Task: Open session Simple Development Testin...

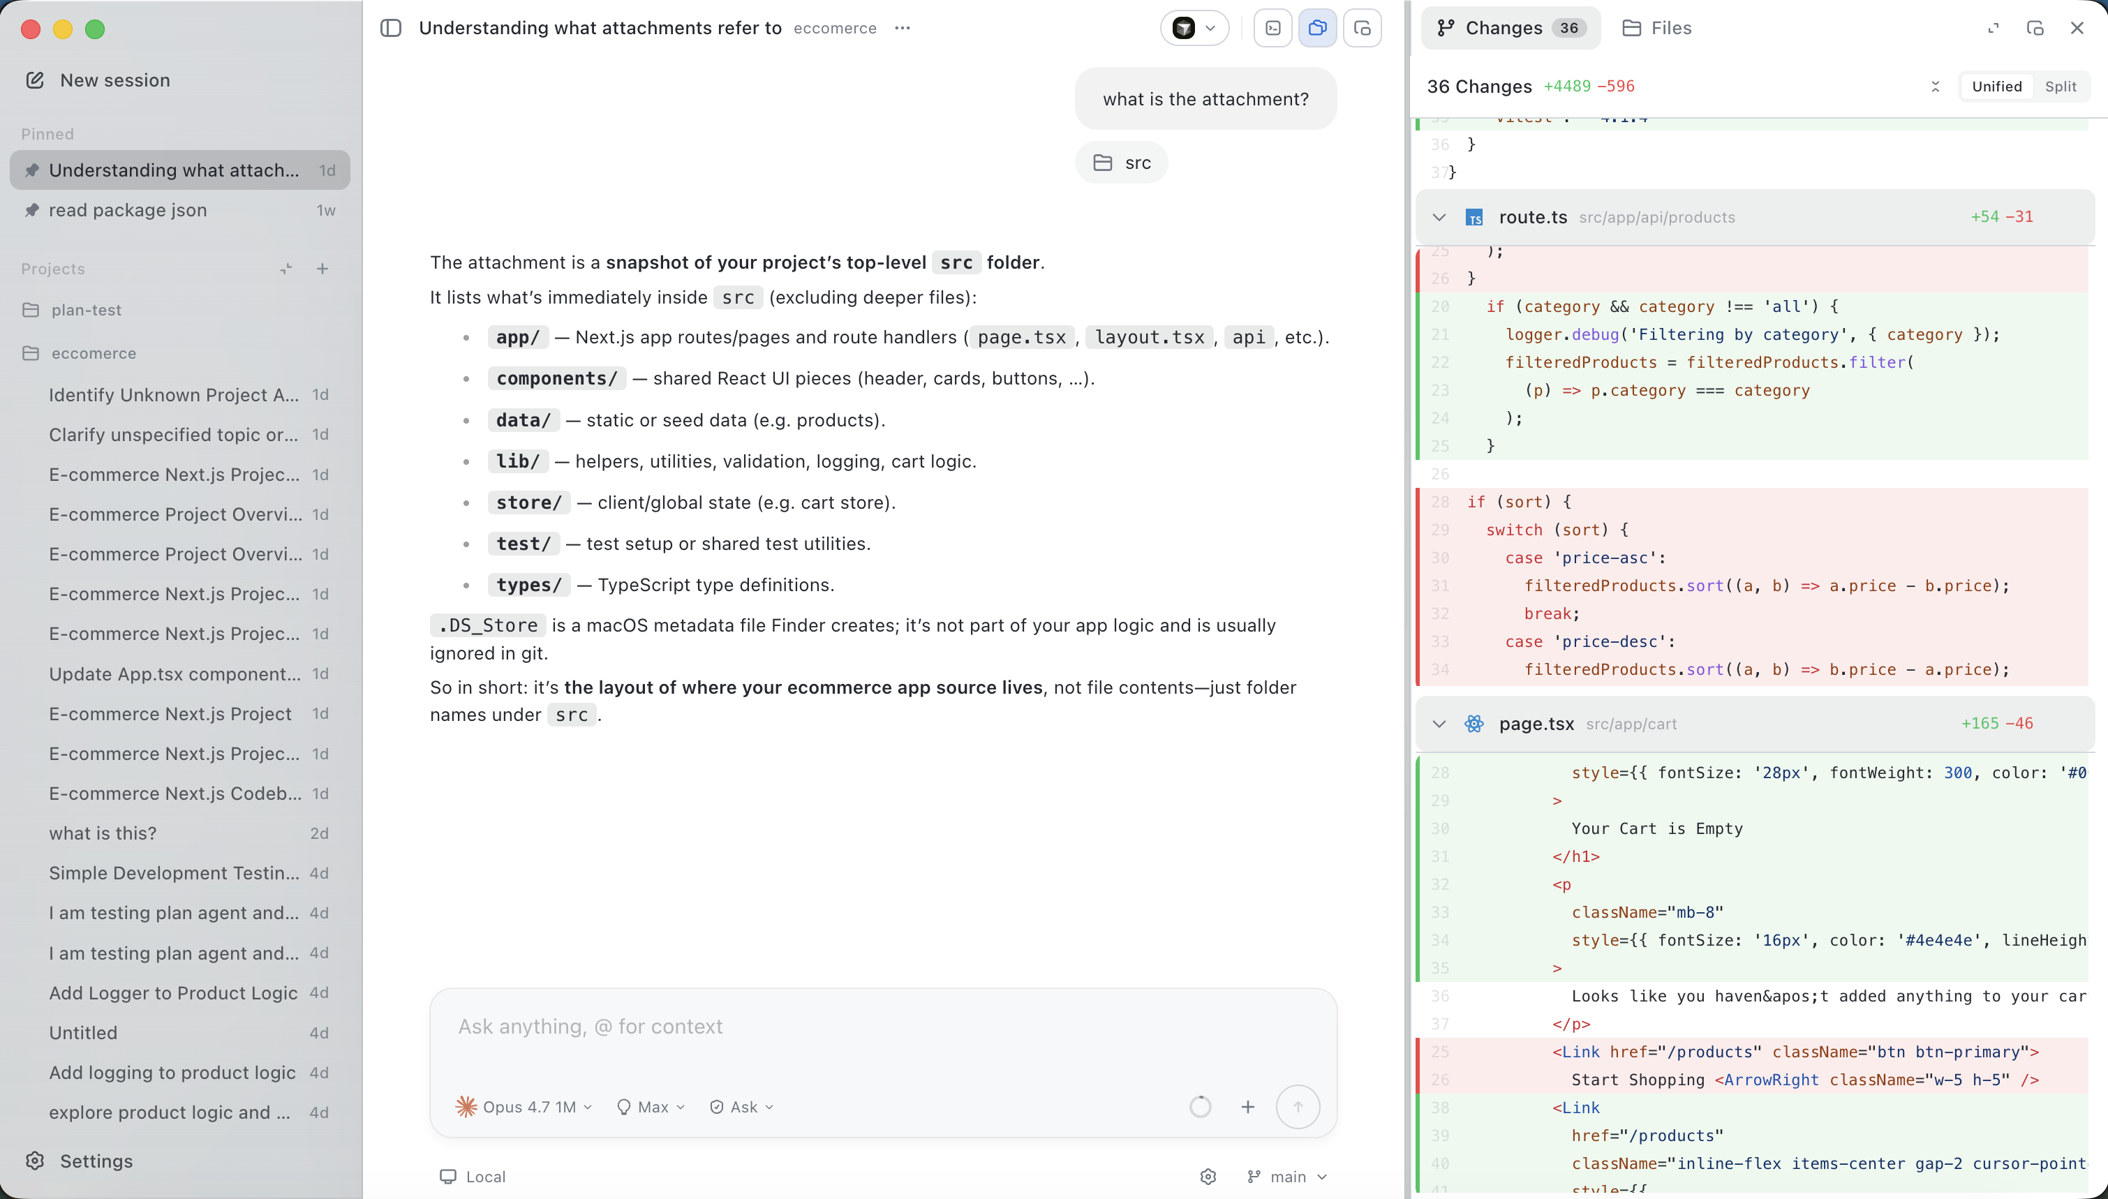Action: 180,873
